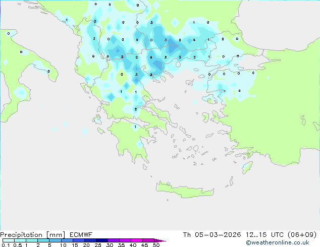Screen dimensions: 320x247
Task: Click the '25' legend scale label
Action: click(x=98, y=245)
